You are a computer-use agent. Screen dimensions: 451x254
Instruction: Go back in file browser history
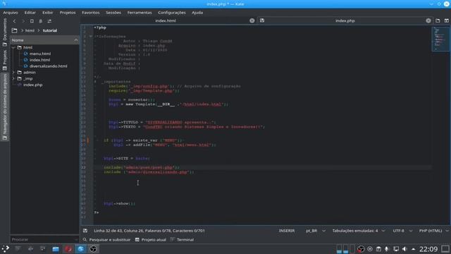[x=14, y=21]
